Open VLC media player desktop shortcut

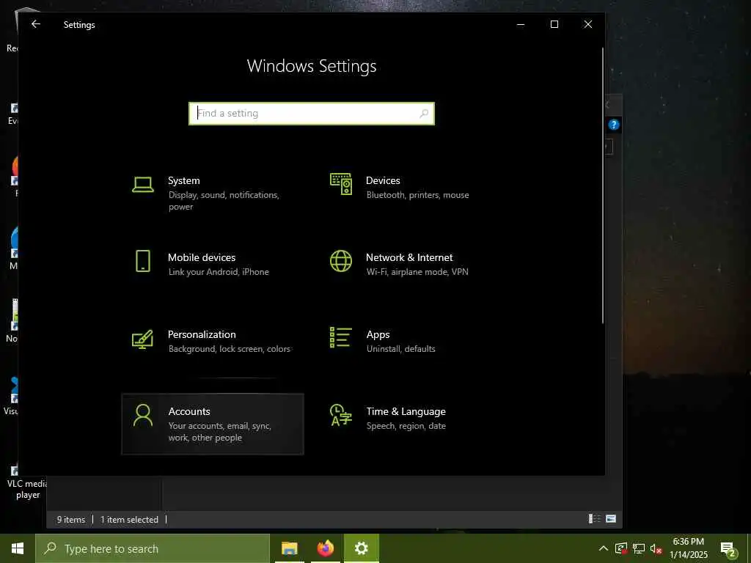27,482
